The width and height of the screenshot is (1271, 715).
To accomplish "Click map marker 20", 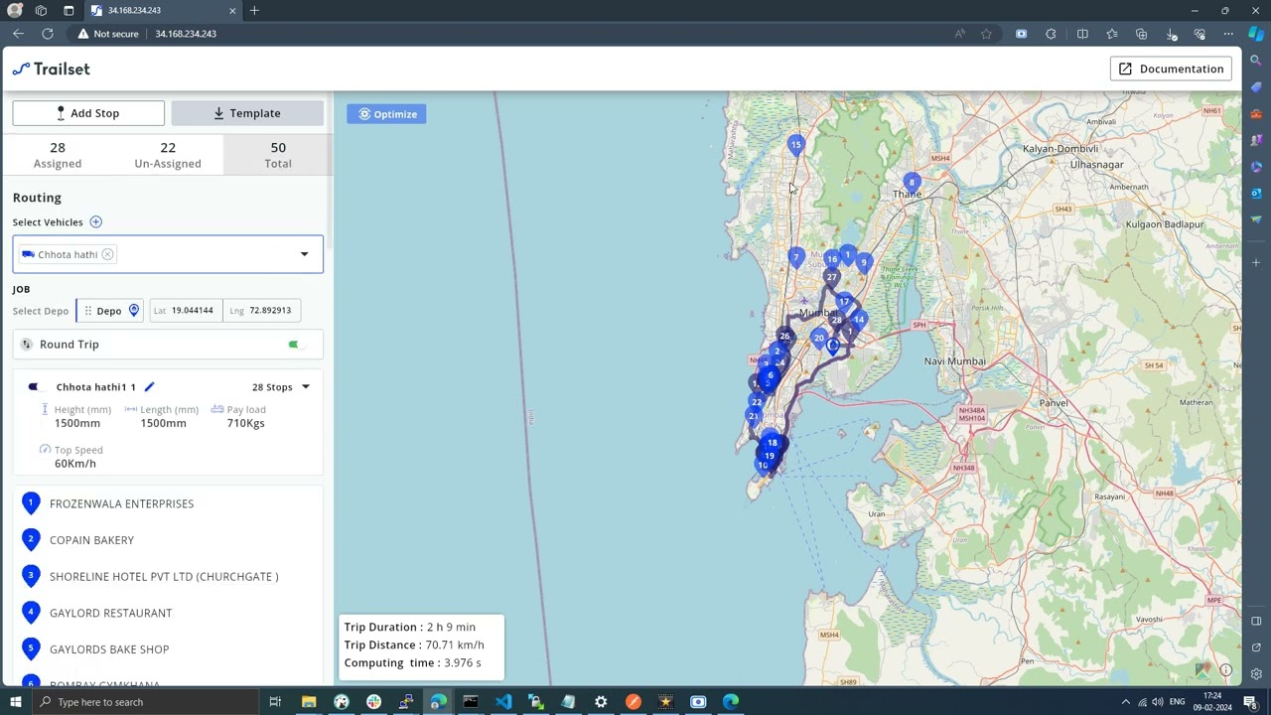I will (818, 340).
